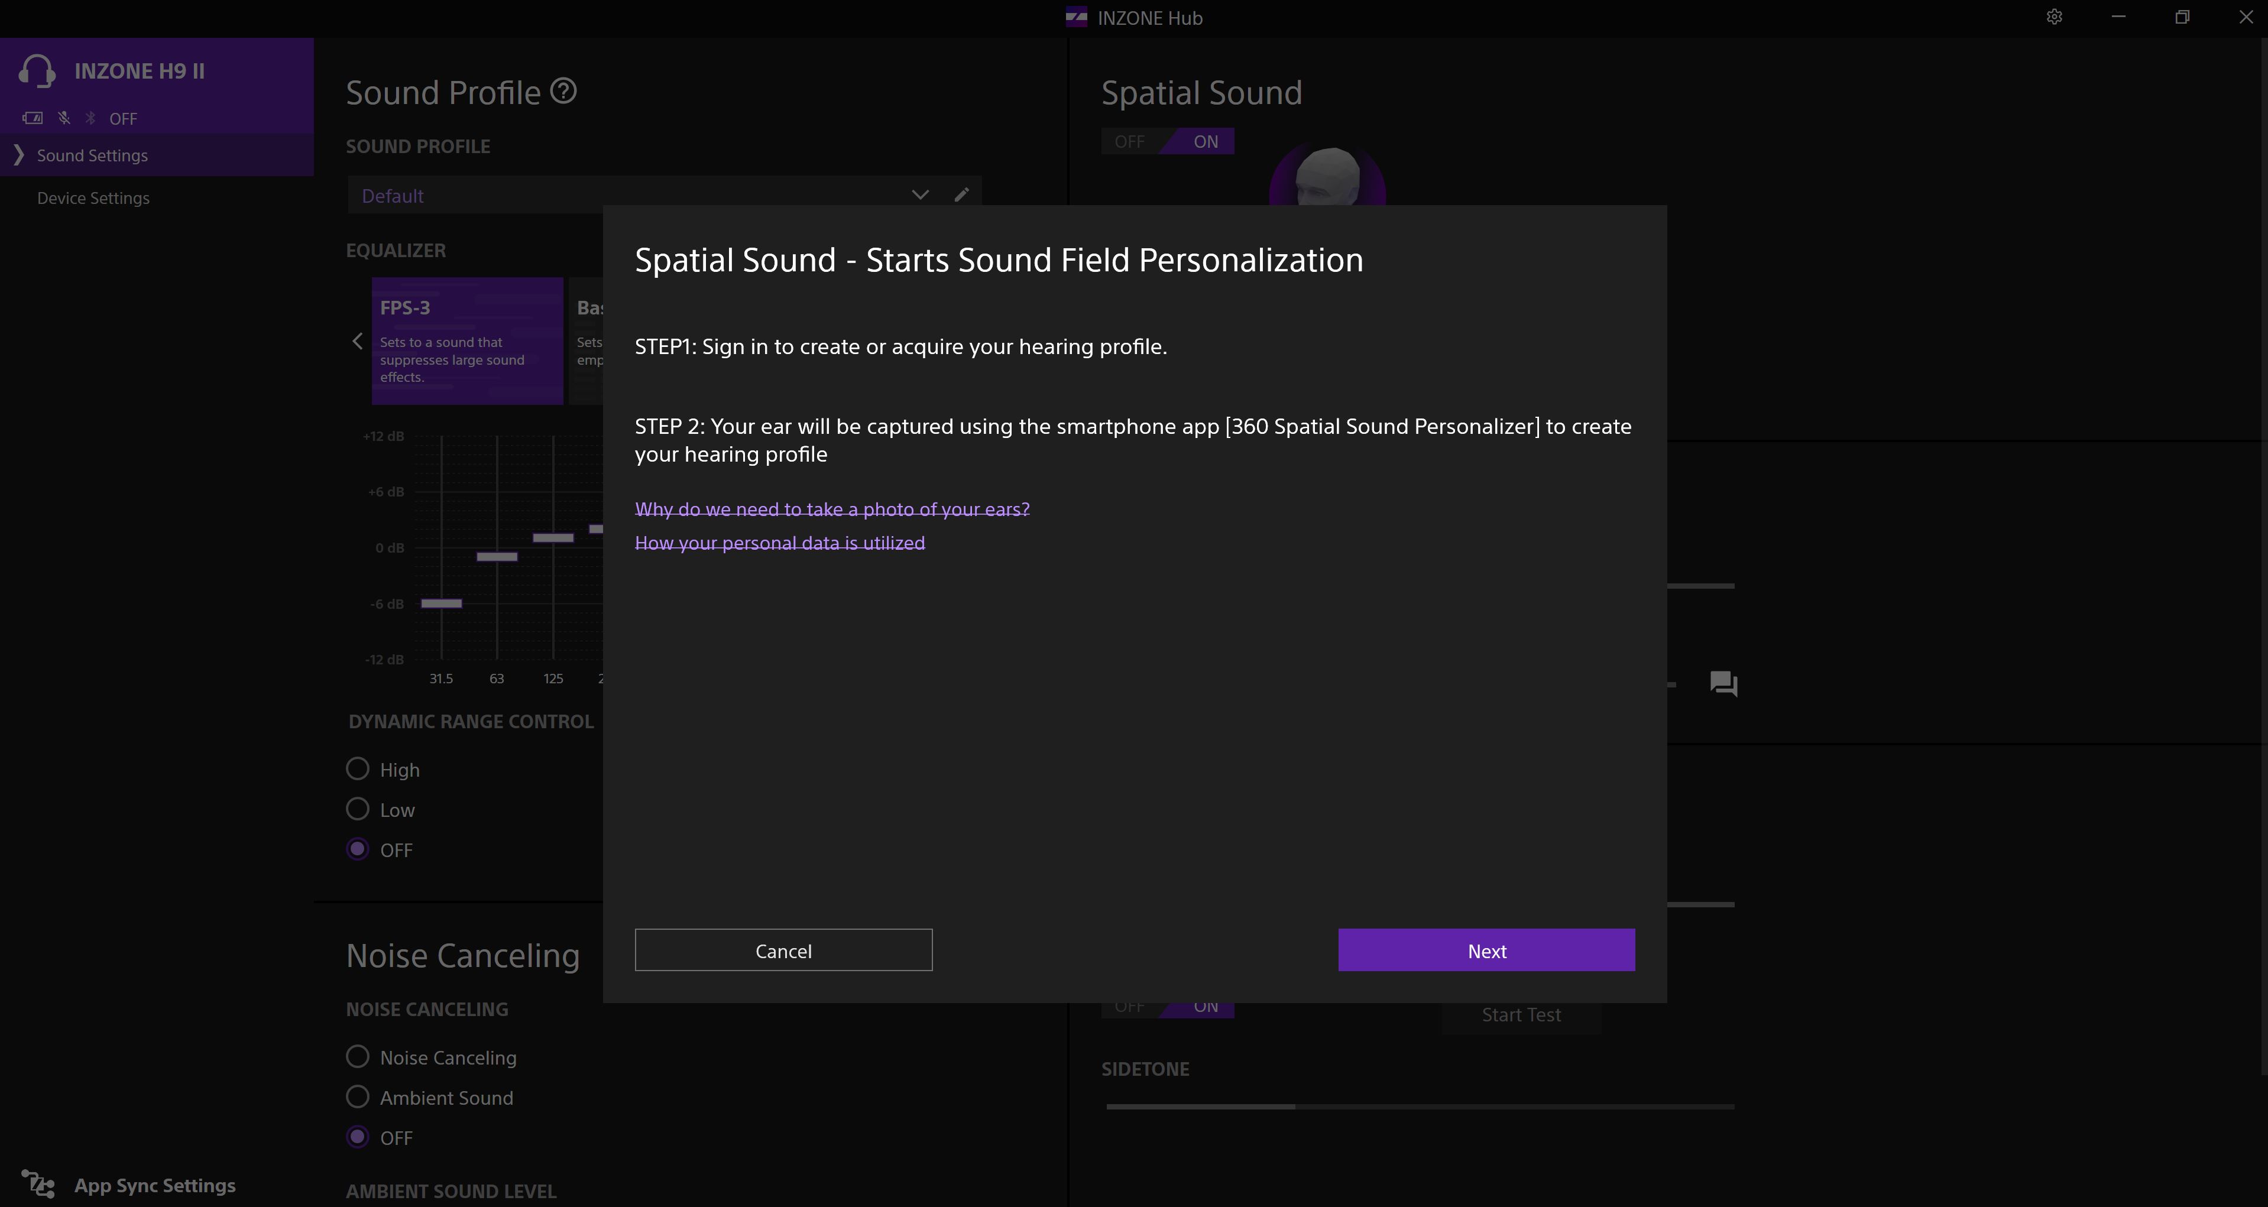Click the chat bubbles icon on right panel
The height and width of the screenshot is (1207, 2268).
[1723, 684]
